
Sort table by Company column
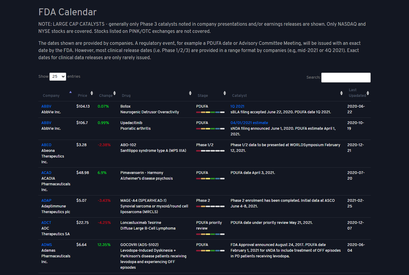pos(56,93)
